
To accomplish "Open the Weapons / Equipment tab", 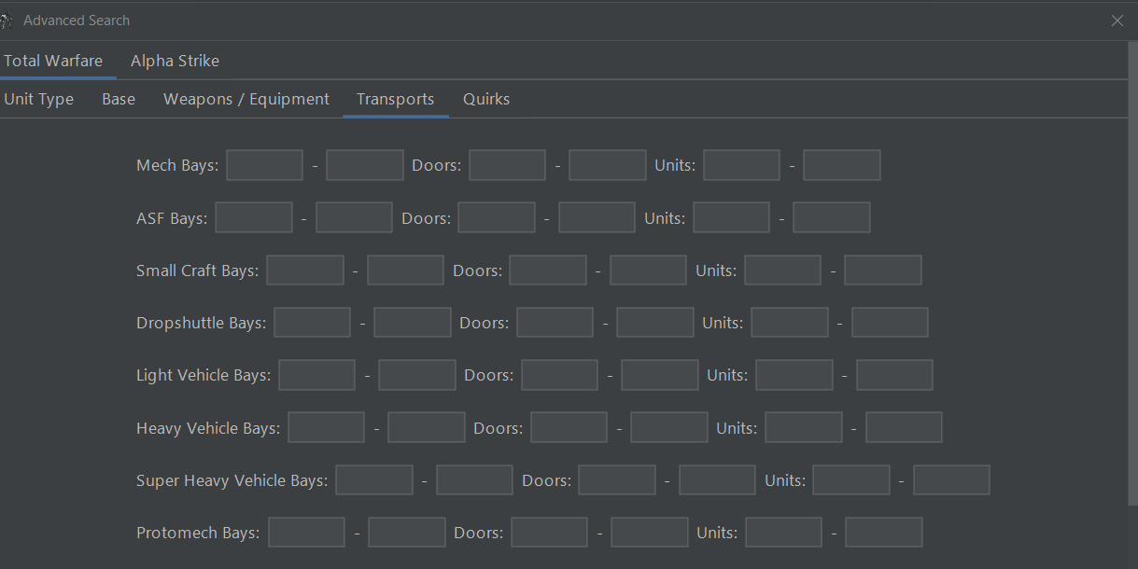I will [246, 98].
